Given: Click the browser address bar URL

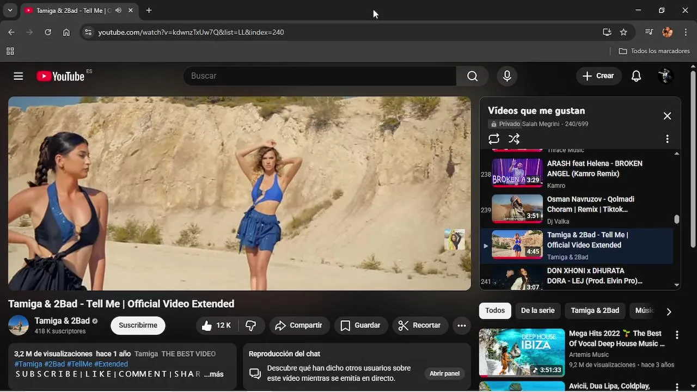Looking at the screenshot, I should point(191,32).
